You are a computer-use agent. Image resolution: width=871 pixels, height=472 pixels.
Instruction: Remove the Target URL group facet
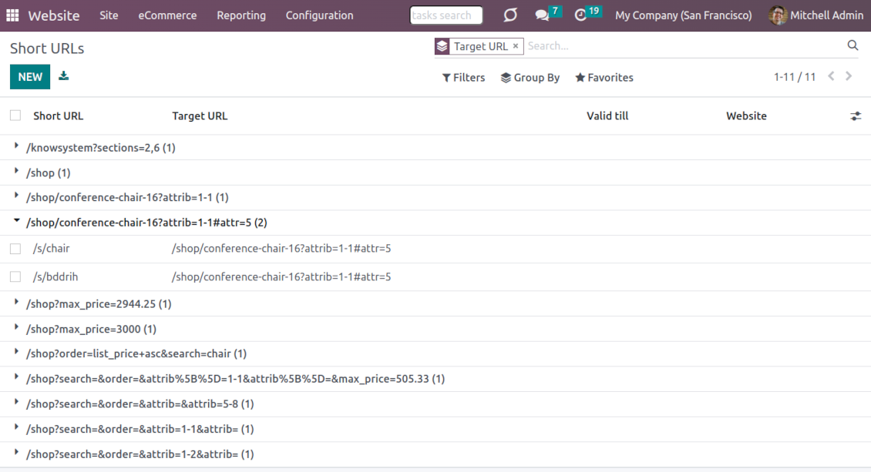[x=516, y=46]
